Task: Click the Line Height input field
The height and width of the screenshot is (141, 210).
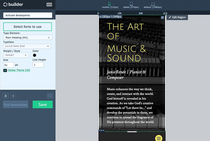Action: tap(38, 65)
